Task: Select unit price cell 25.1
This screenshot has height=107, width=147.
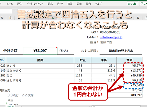Action: tap(104, 66)
